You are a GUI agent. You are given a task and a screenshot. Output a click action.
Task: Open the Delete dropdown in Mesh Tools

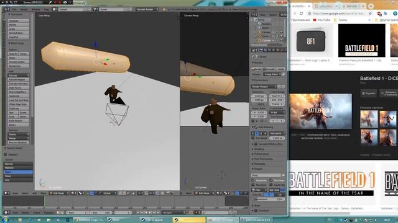(x=18, y=134)
